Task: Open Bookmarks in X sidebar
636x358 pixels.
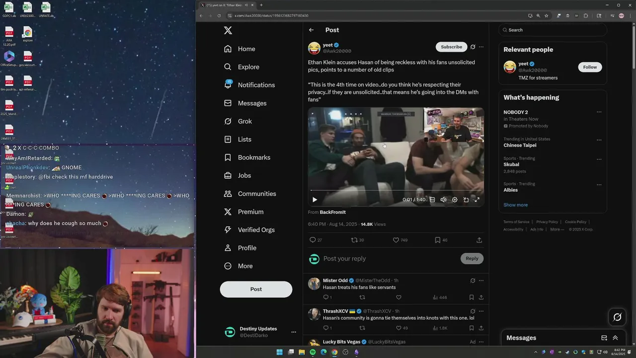Action: 247,158
